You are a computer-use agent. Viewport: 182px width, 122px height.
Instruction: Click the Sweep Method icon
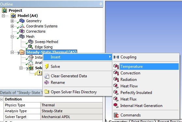tap(31, 42)
